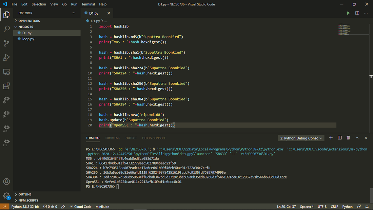Open the Search view in activity bar
This screenshot has width=373, height=210.
click(x=6, y=29)
